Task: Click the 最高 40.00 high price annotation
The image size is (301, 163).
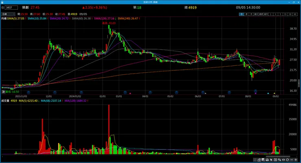Action: tap(109, 23)
